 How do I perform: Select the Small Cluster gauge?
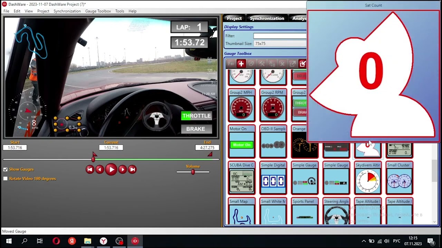click(x=399, y=178)
